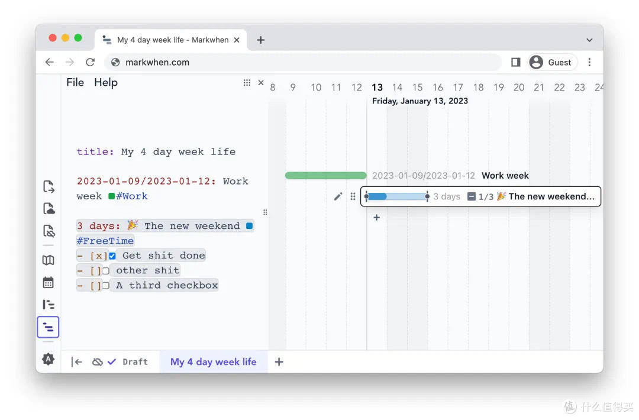Click day 13 in the timeline header

377,88
